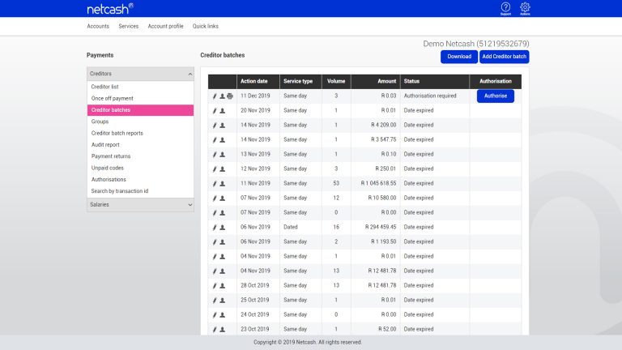The width and height of the screenshot is (622, 350).
Task: Open the Accounts menu
Action: [98, 26]
